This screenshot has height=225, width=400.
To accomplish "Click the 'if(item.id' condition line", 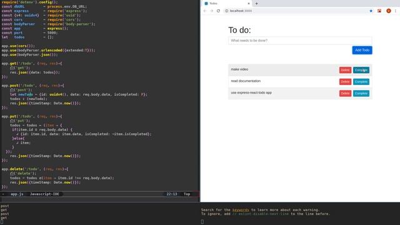I will click(x=42, y=129).
